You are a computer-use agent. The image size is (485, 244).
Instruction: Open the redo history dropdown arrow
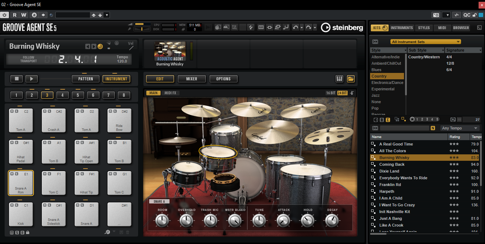pyautogui.click(x=315, y=27)
